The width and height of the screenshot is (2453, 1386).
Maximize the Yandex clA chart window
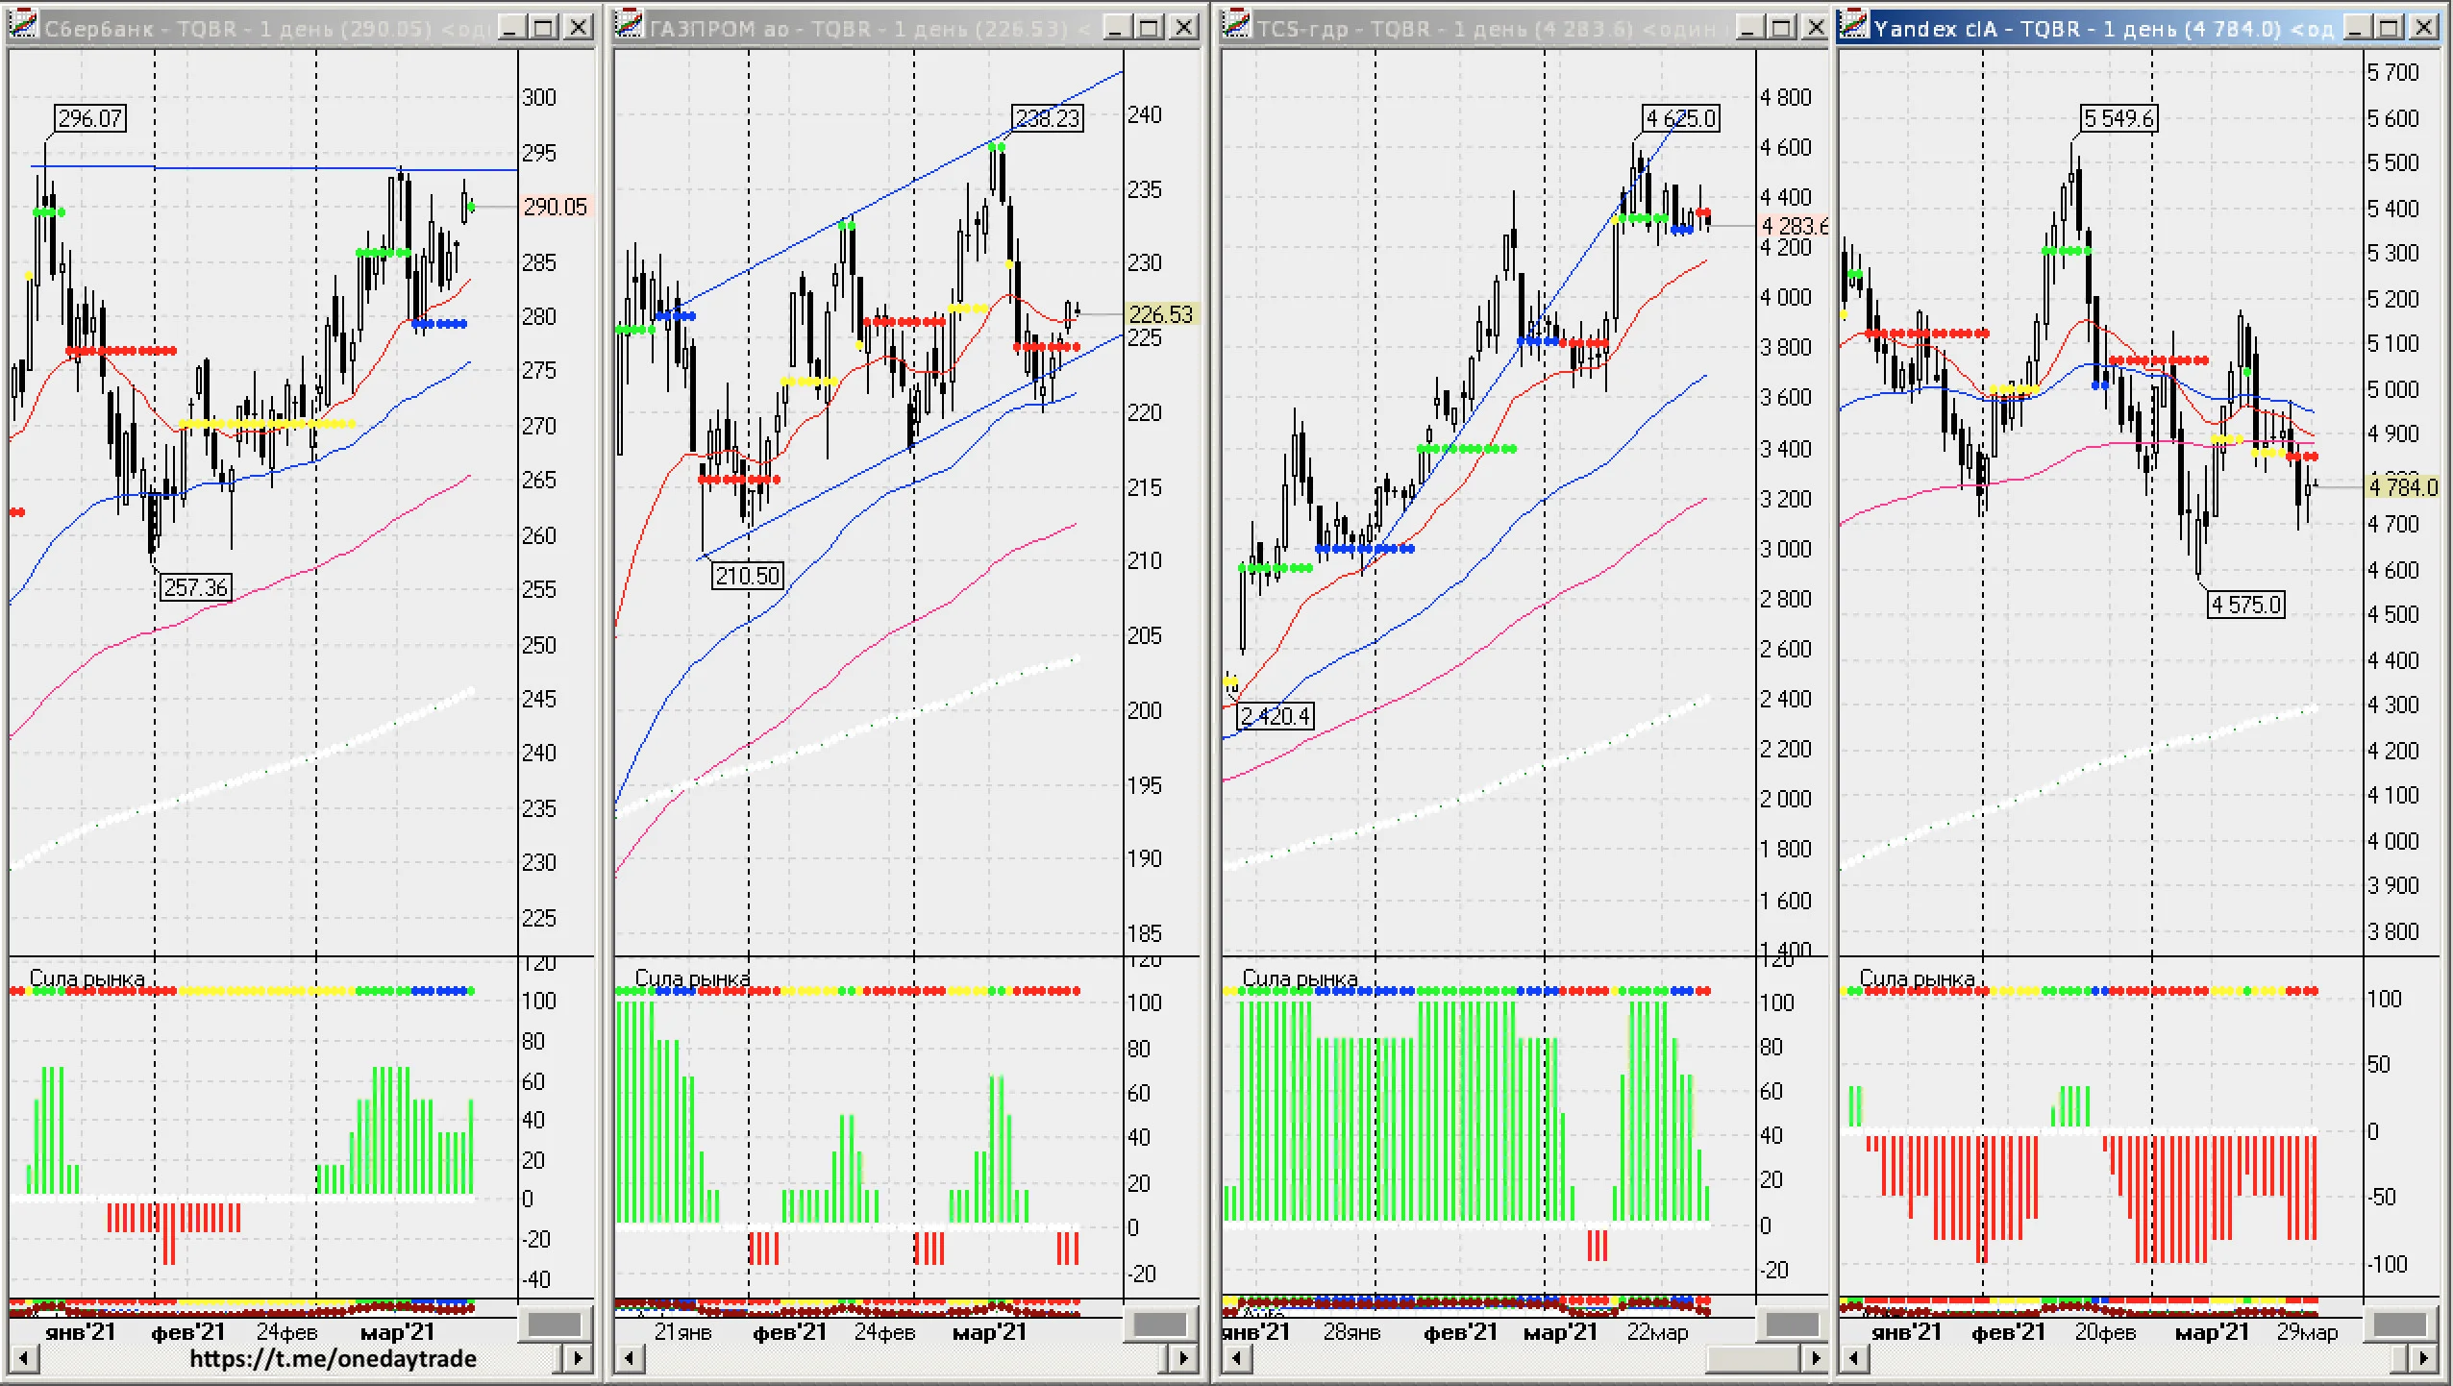click(2390, 27)
